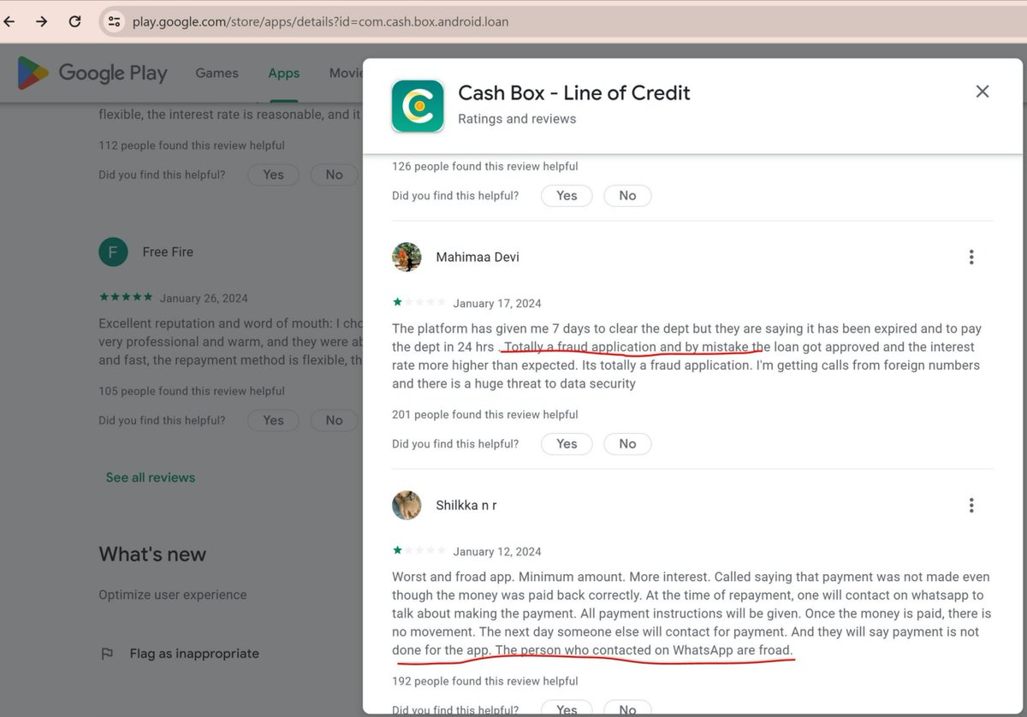Open the overflow menu on Mahimaa Devi's review
The height and width of the screenshot is (717, 1027).
coord(971,257)
